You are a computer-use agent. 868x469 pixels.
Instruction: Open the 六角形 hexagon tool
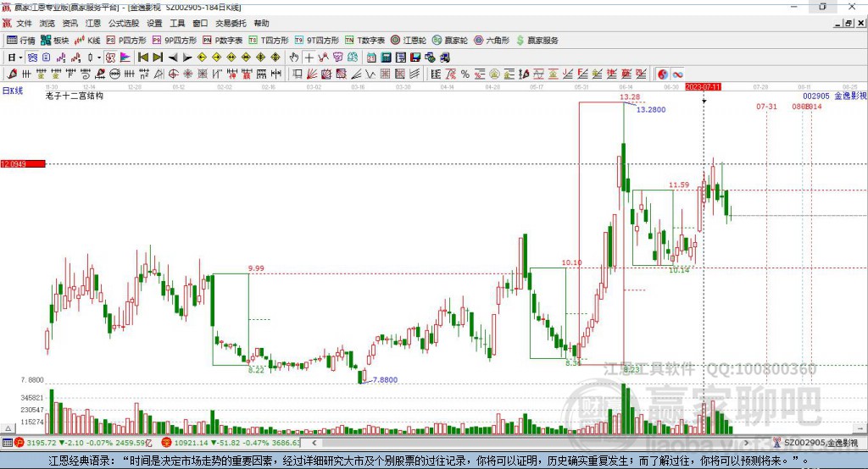pyautogui.click(x=492, y=41)
